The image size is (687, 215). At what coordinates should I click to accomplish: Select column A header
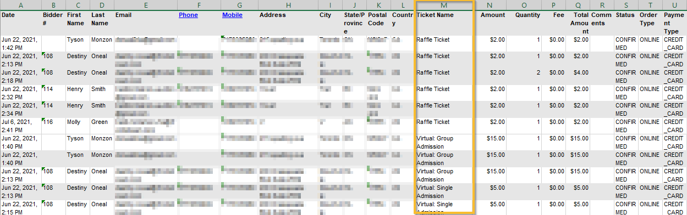(x=21, y=5)
